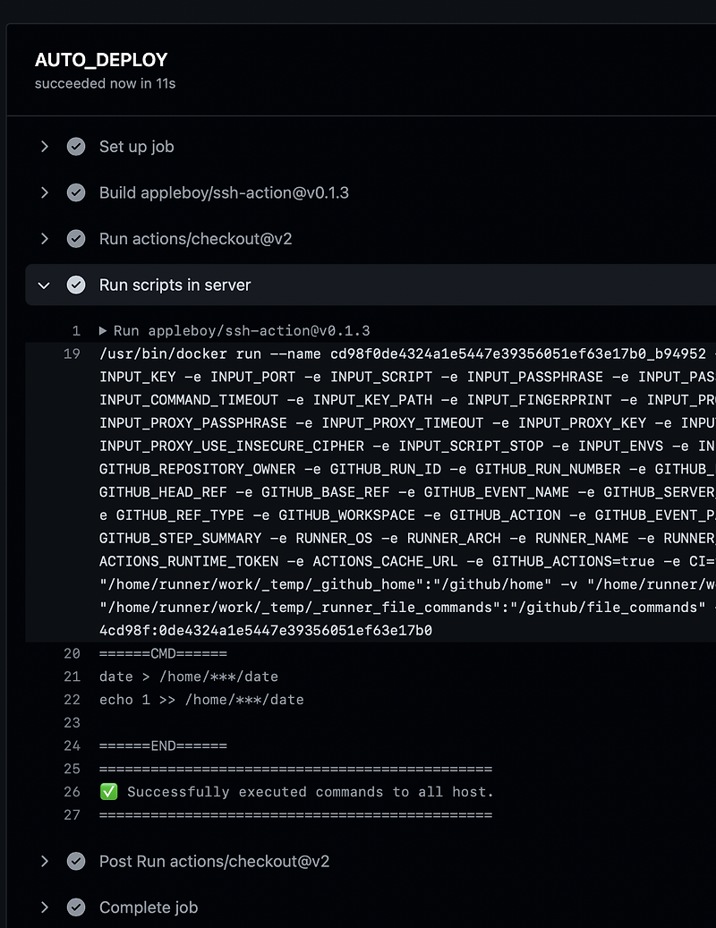Click the 'succeeded now in 11s' status text

(x=104, y=83)
